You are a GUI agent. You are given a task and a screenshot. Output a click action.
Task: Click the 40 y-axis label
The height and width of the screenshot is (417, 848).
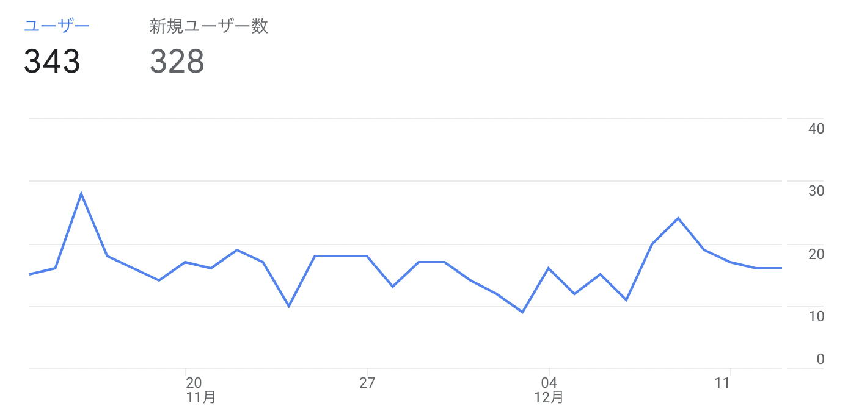[816, 128]
